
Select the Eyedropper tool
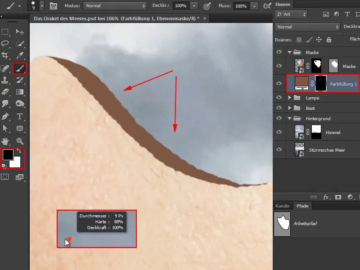[20, 55]
